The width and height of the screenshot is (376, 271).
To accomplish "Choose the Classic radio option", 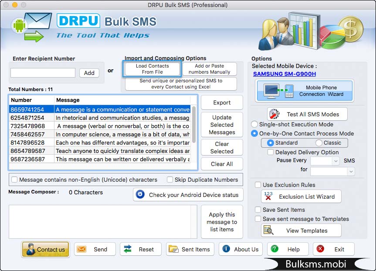I will (318, 143).
